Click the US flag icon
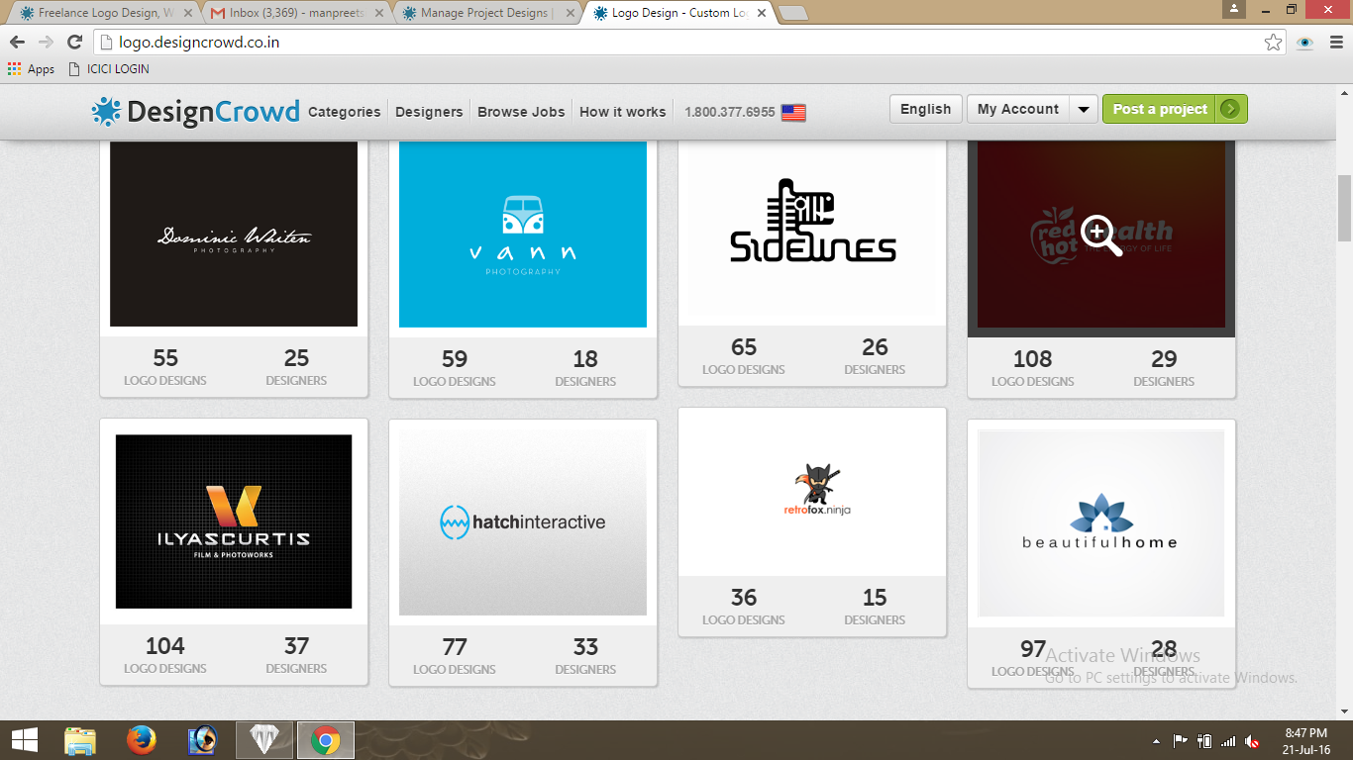This screenshot has height=760, width=1353. pyautogui.click(x=792, y=112)
